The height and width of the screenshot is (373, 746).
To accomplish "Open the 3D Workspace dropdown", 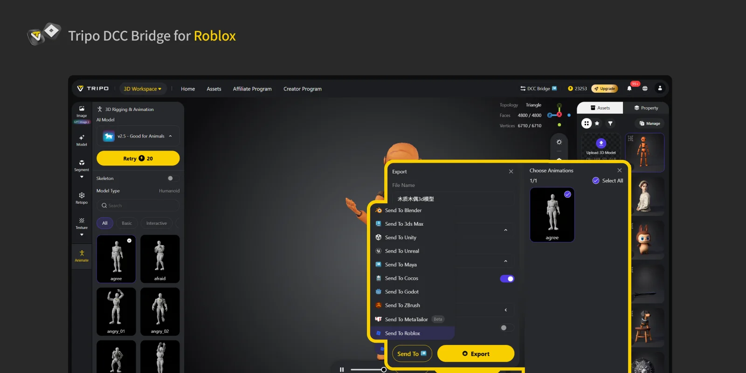I will [x=142, y=89].
